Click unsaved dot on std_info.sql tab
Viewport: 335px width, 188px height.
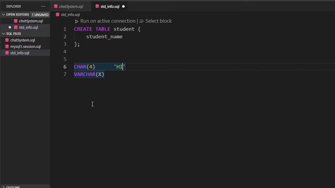[124, 6]
